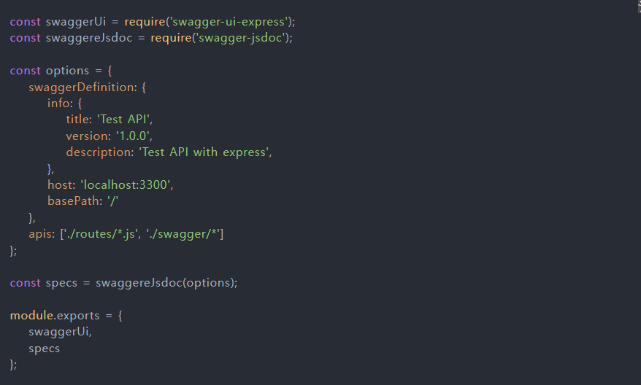The height and width of the screenshot is (385, 641).
Task: Click the description key
Action: pos(98,152)
